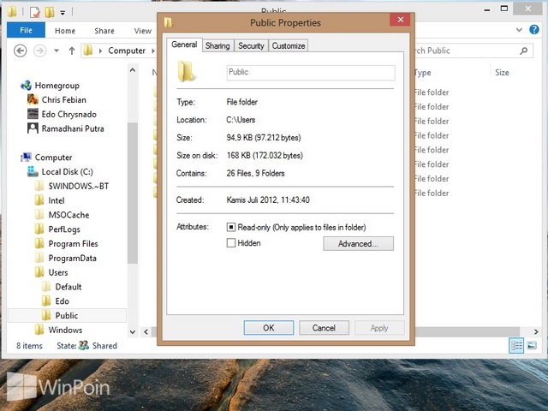
Task: Click the search magnifier icon
Action: click(523, 51)
